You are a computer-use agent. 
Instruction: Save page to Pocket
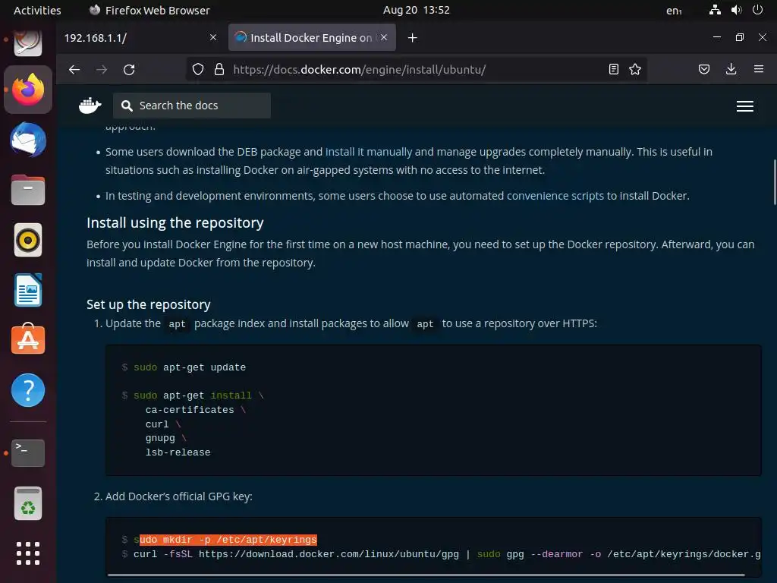703,69
